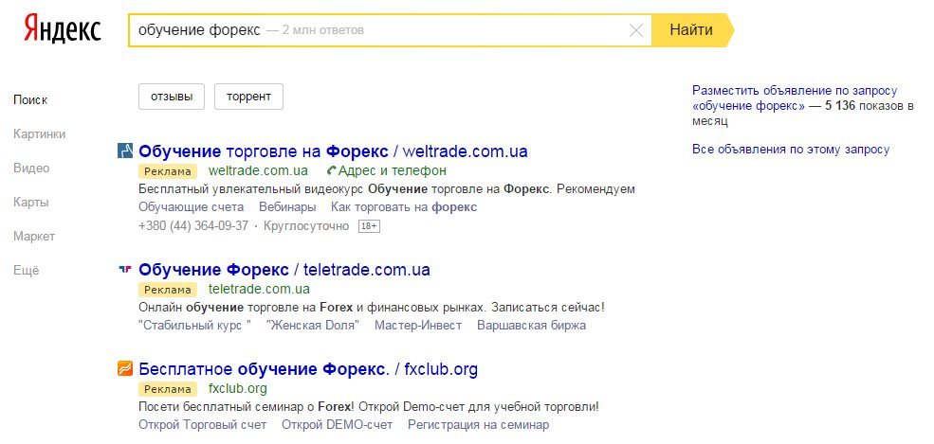Open the Варшавская биржа sitelink
This screenshot has height=444, width=934.
pyautogui.click(x=531, y=326)
